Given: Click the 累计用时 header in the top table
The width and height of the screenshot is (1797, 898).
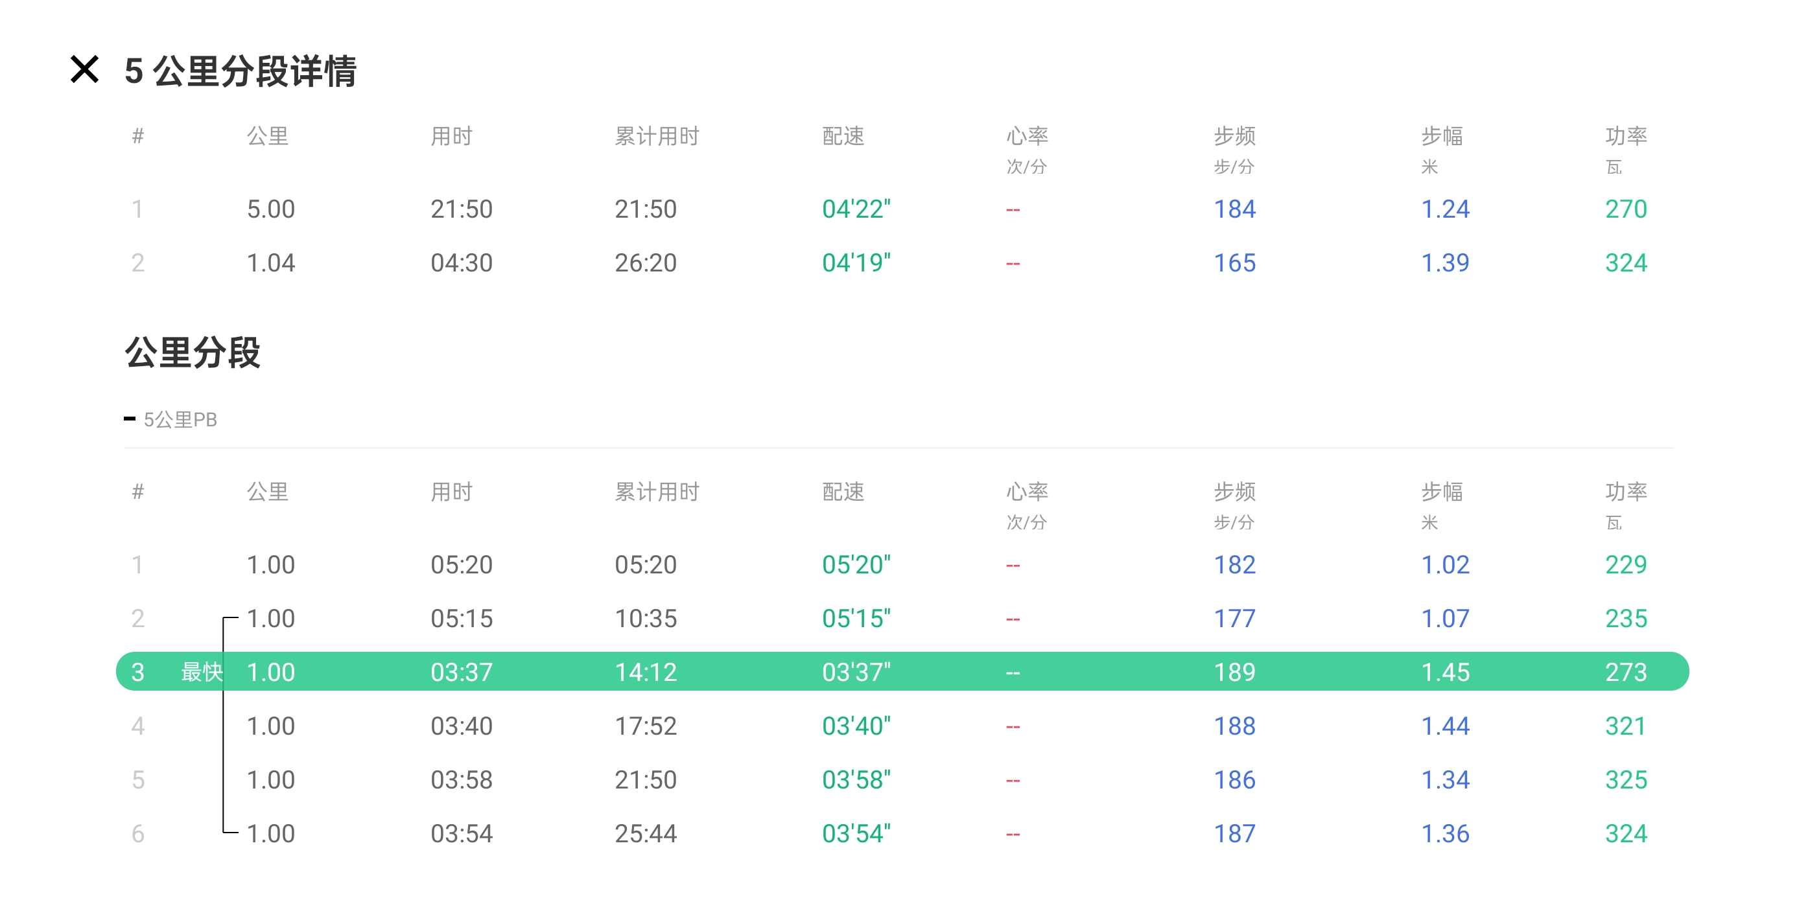Looking at the screenshot, I should 657,136.
